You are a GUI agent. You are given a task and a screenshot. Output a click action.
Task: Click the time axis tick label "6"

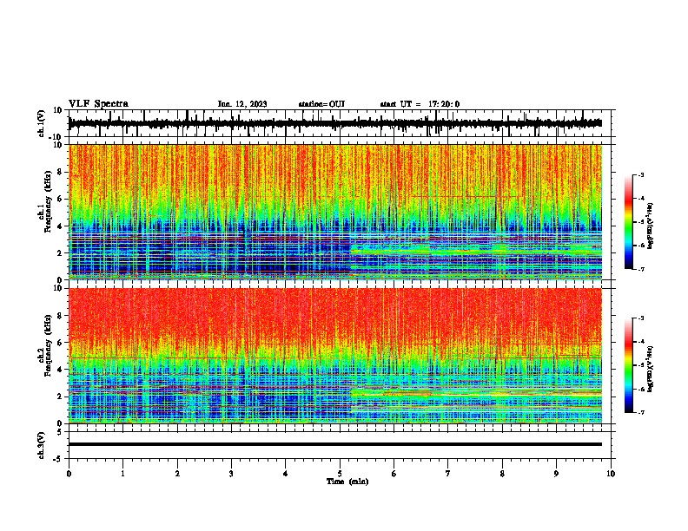[394, 474]
